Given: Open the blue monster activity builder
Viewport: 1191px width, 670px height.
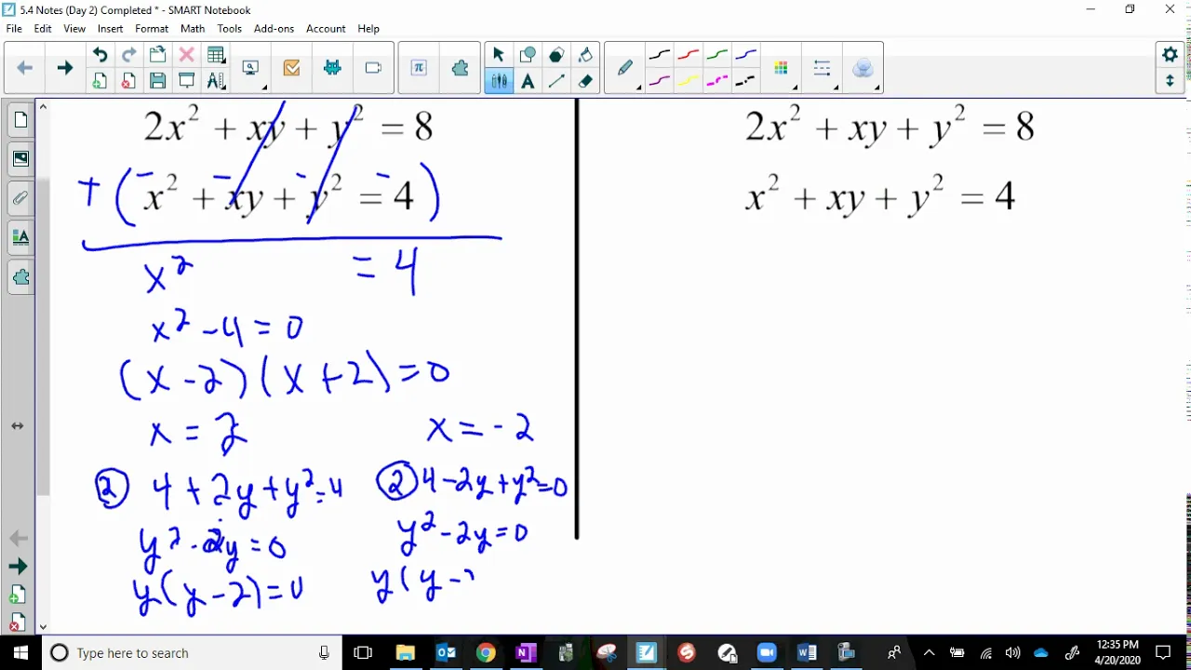Looking at the screenshot, I should point(332,68).
